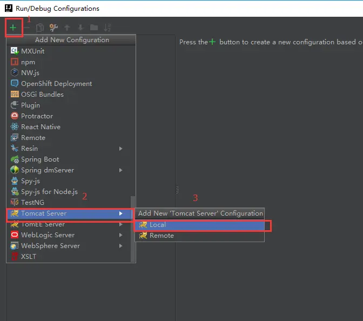Click the minus Remove Configuration icon
Image resolution: width=363 pixels, height=321 pixels.
[x=26, y=28]
